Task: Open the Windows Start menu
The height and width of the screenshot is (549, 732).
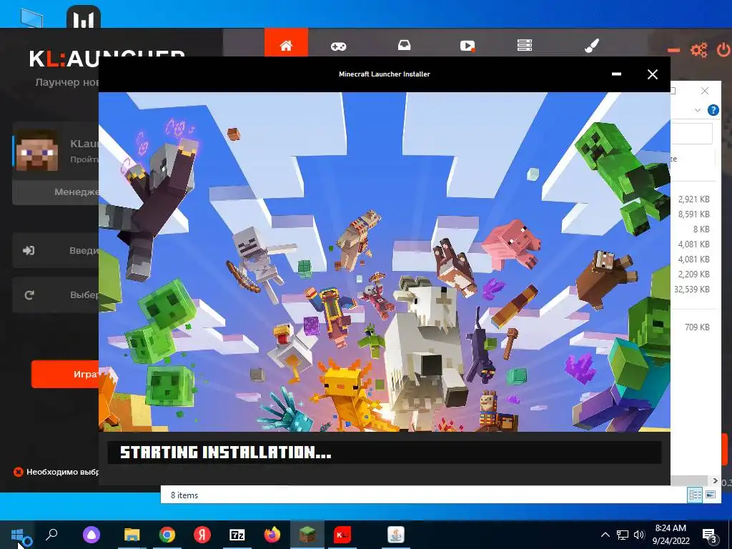Action: coord(18,535)
